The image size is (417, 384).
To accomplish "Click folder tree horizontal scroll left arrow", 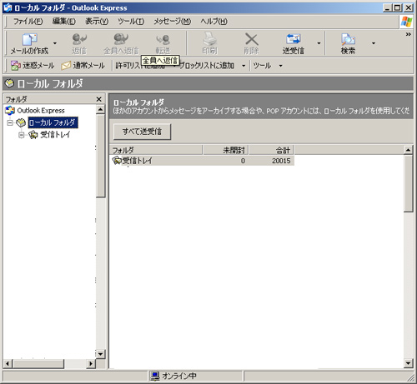I will [8, 363].
